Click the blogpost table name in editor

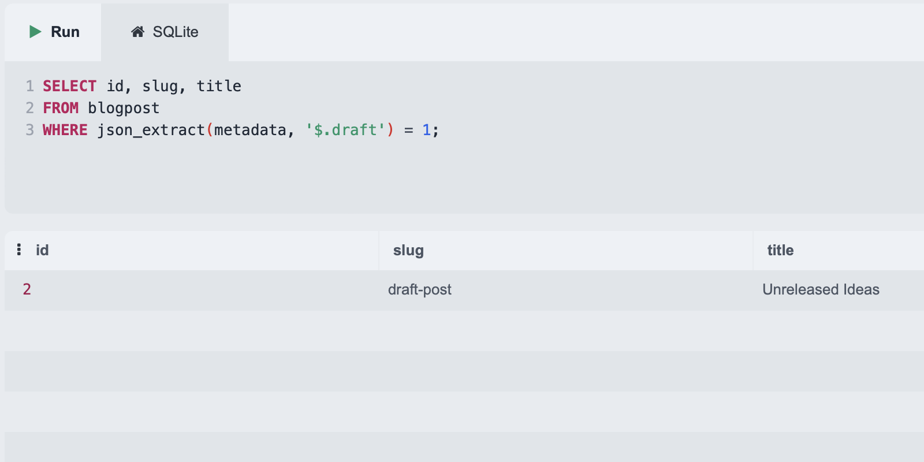124,108
